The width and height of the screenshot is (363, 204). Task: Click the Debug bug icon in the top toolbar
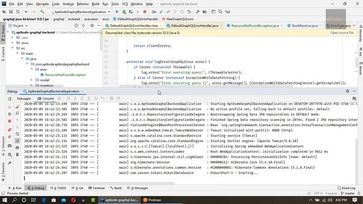(x=124, y=12)
